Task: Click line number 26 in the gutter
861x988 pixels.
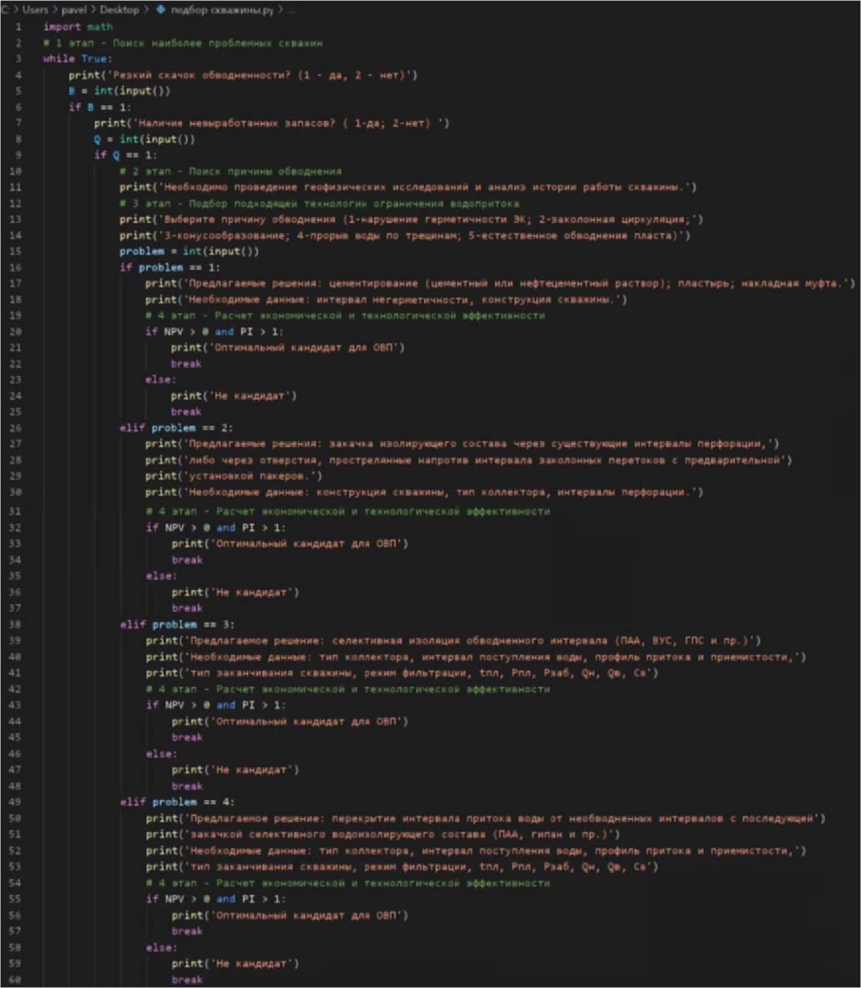Action: click(x=16, y=428)
